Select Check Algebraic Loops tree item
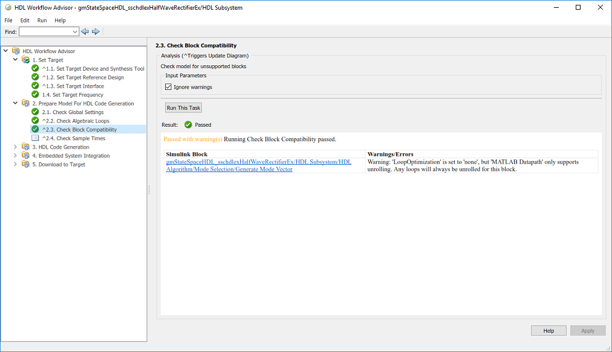Image resolution: width=612 pixels, height=352 pixels. (x=76, y=121)
